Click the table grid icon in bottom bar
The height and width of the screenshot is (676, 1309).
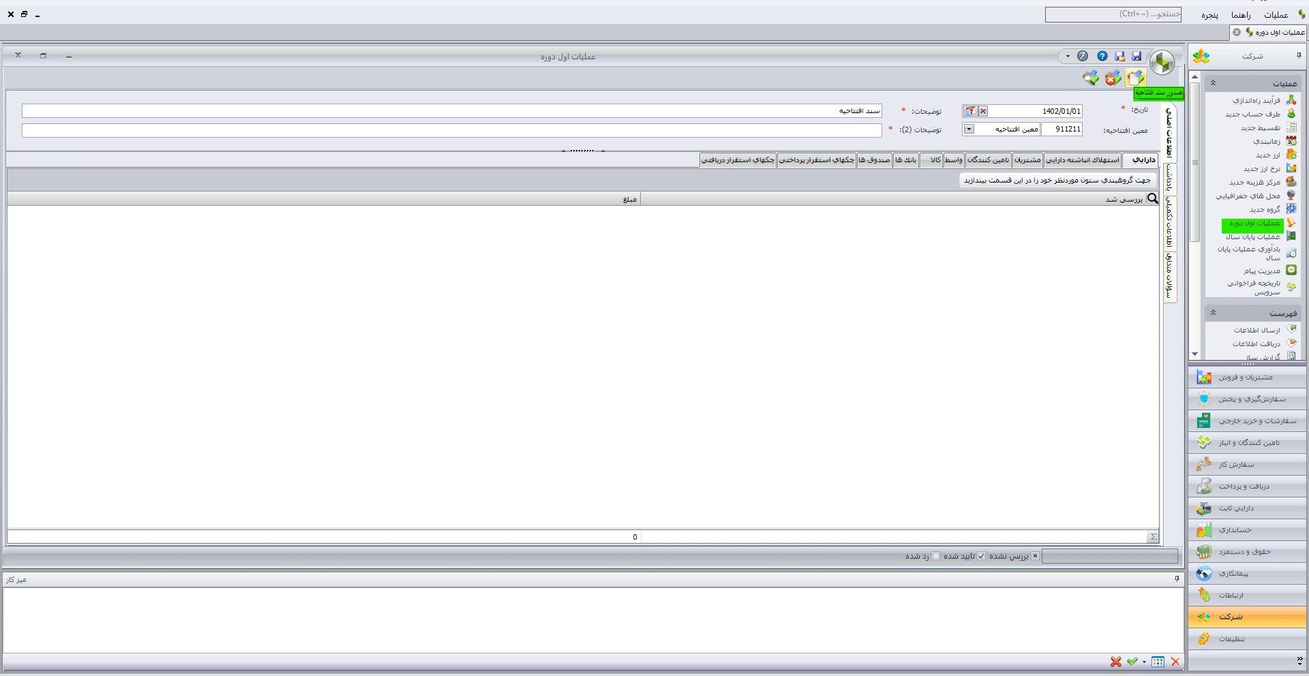(x=1158, y=662)
